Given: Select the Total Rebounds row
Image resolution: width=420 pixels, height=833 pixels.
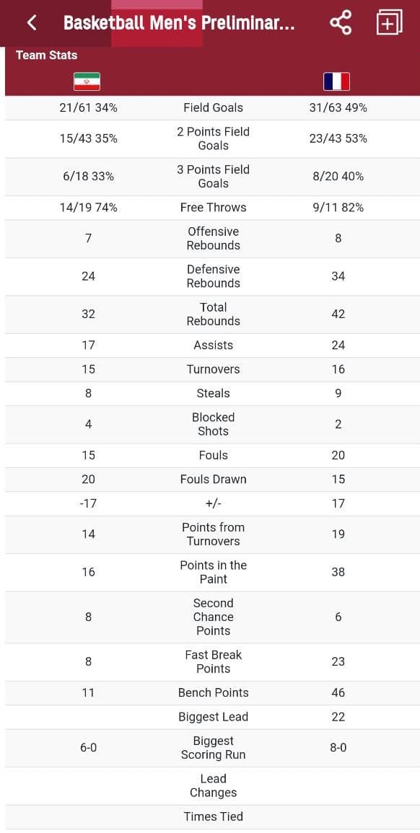Looking at the screenshot, I should tap(213, 314).
